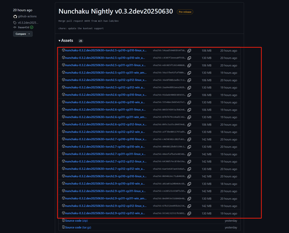289x233 pixels.
Task: Copy SHA for torch2.6-cp310-win wheel
Action: coord(189,102)
